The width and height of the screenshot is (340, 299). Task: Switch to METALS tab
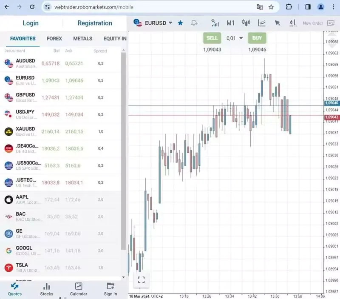click(82, 39)
